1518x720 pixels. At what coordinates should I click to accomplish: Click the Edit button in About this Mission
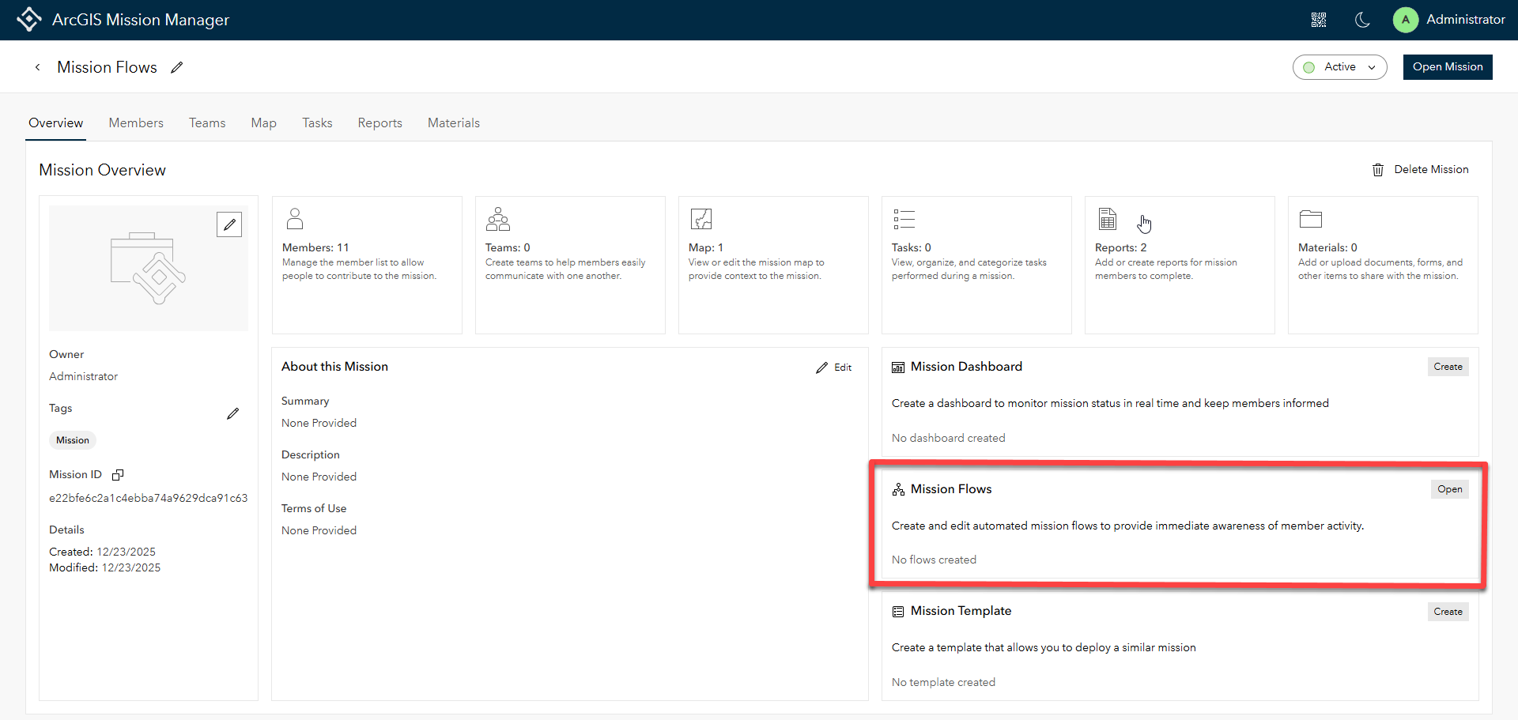834,368
